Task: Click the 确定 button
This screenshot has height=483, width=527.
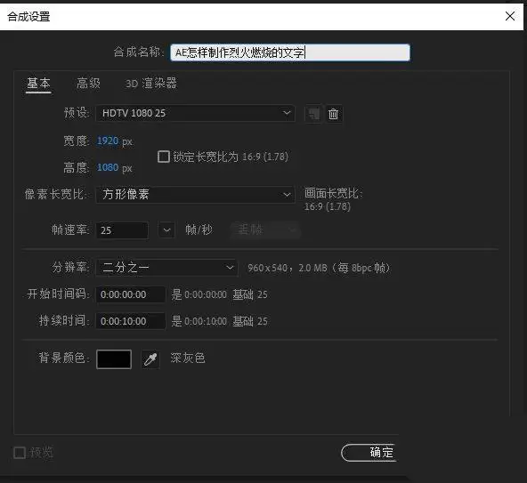Action: coord(369,453)
